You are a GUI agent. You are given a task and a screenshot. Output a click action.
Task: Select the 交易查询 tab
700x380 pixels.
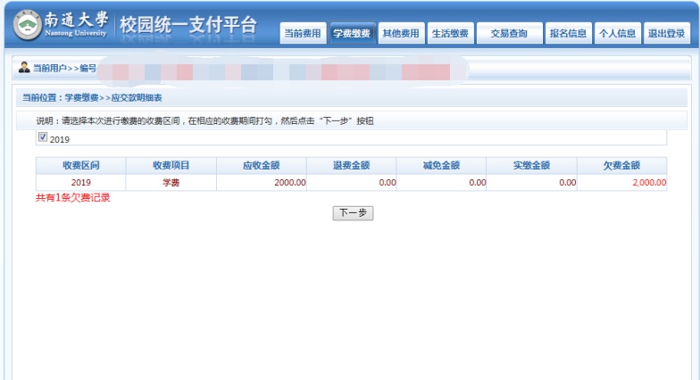tap(509, 34)
